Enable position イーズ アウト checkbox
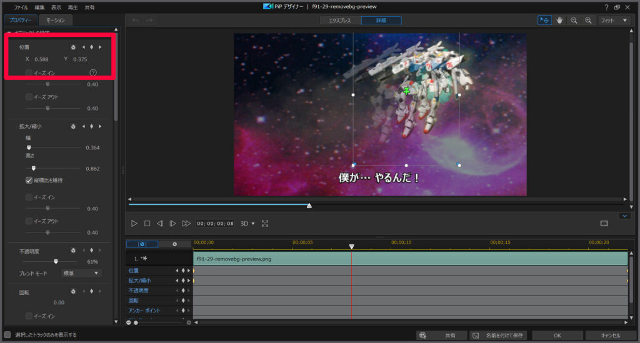The image size is (640, 343). pos(29,97)
